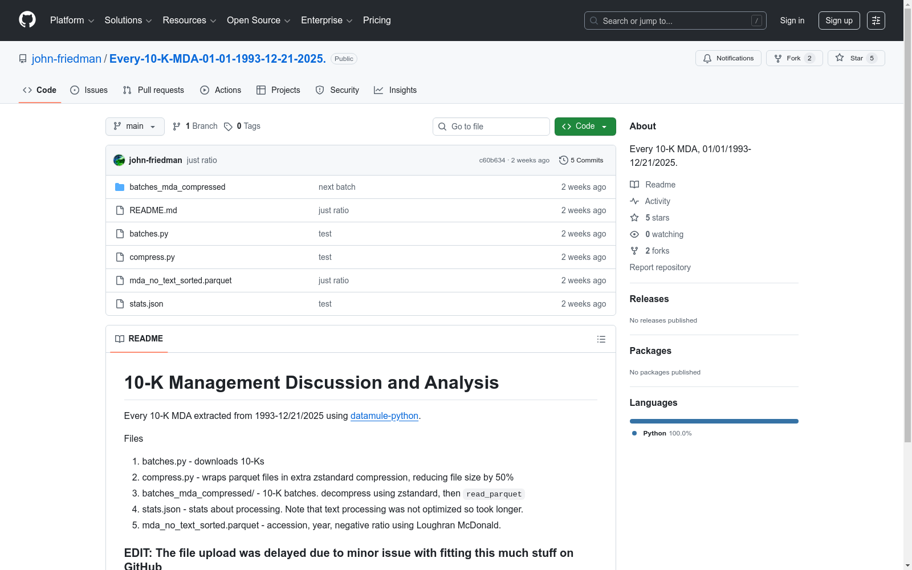This screenshot has height=570, width=912.
Task: Click the pulse icon next to Activity
Action: [x=634, y=201]
